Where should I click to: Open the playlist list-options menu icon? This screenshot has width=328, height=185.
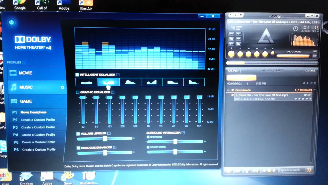coord(315,83)
